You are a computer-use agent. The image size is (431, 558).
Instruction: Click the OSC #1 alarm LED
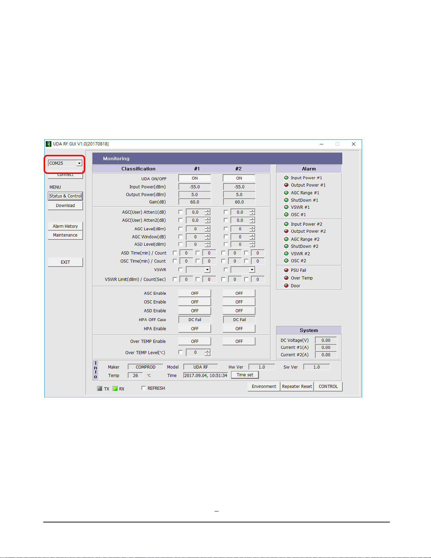coord(286,214)
